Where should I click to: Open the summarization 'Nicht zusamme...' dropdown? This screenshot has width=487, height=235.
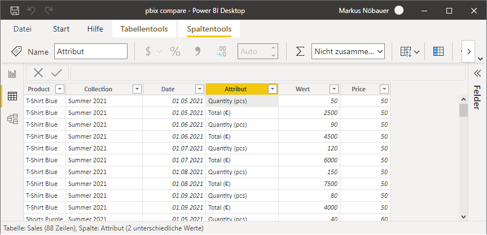click(348, 51)
